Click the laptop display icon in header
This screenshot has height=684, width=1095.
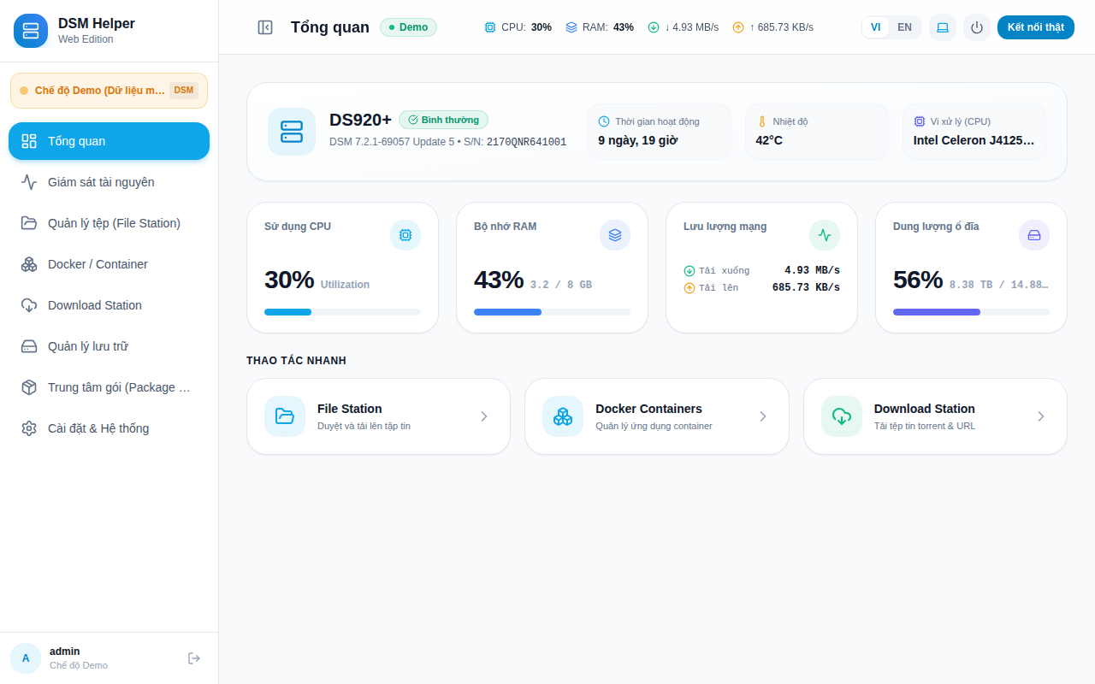point(943,27)
